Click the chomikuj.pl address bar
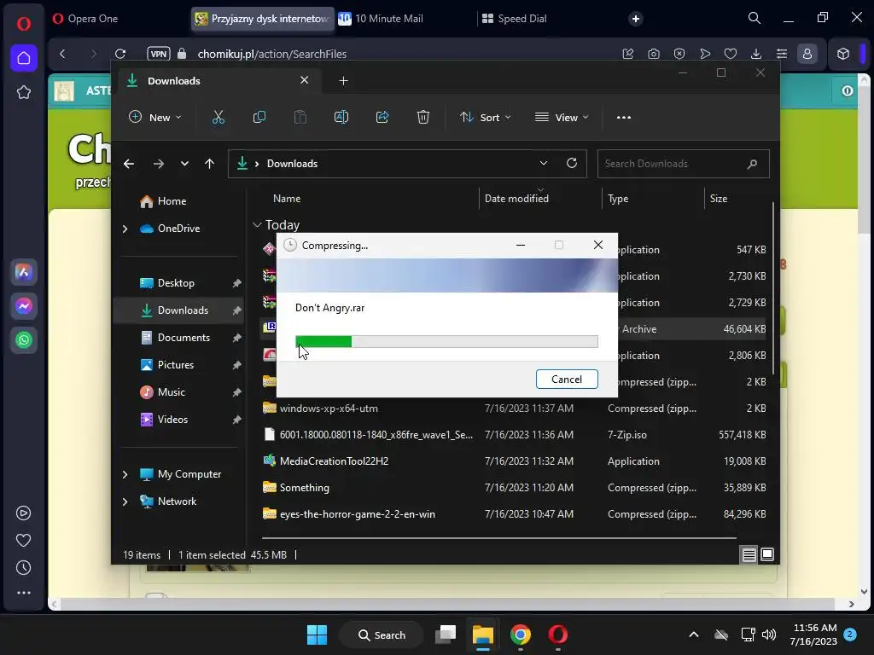Image resolution: width=874 pixels, height=655 pixels. (x=272, y=54)
